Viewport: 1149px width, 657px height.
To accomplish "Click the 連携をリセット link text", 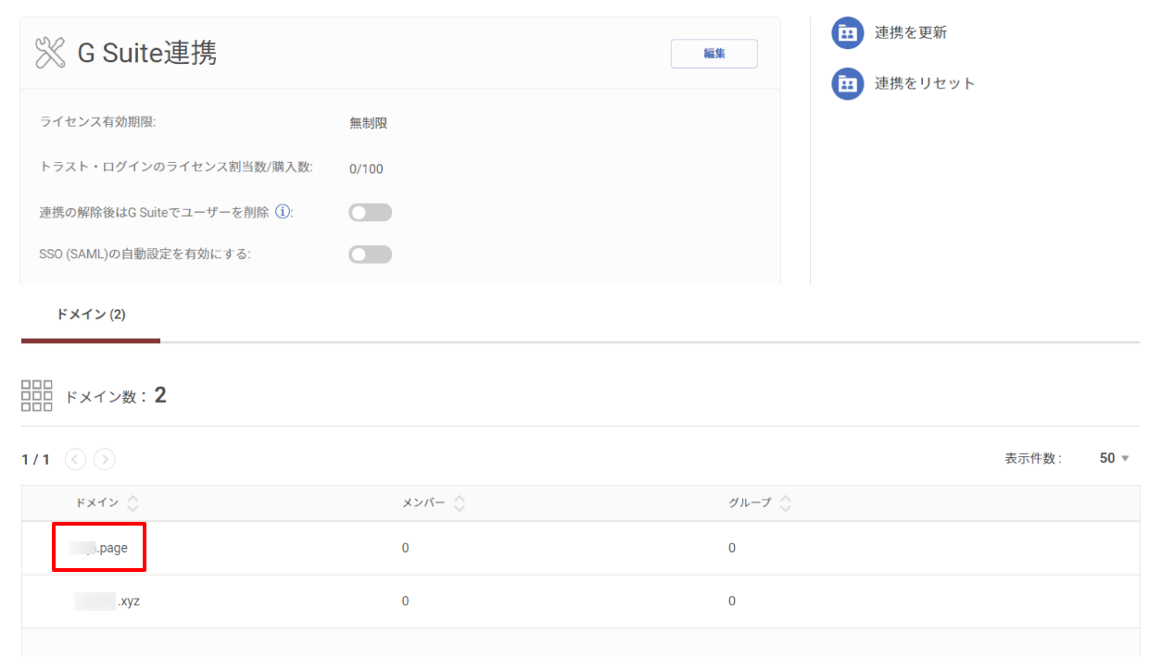I will (925, 84).
